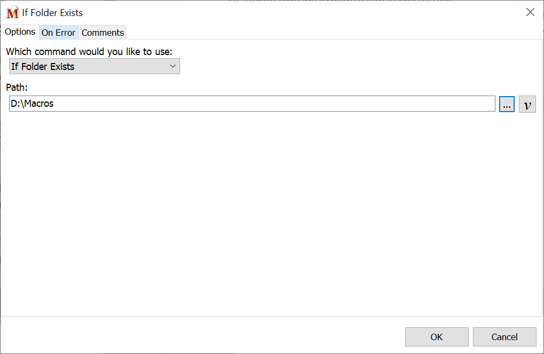
Task: Click the Path: label
Action: coord(17,87)
